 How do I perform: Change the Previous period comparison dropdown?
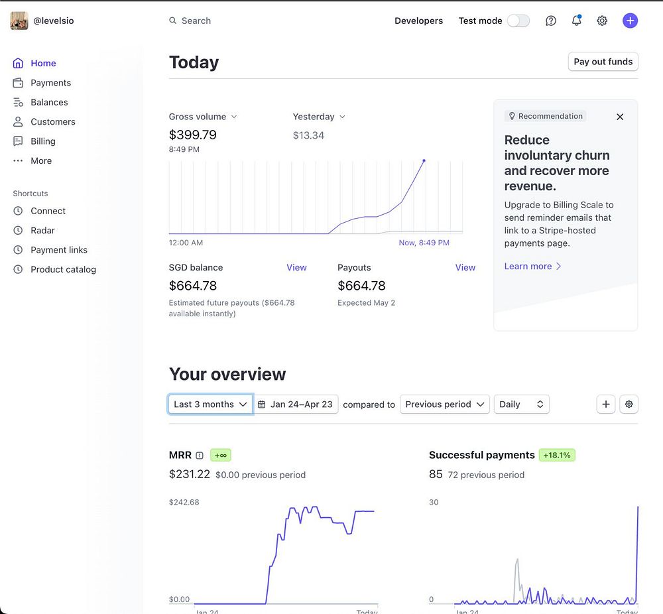tap(444, 404)
